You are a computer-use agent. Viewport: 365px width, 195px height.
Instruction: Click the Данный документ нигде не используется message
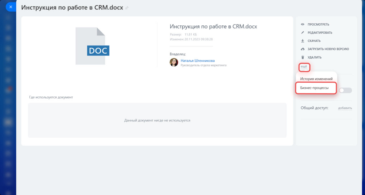pyautogui.click(x=157, y=120)
